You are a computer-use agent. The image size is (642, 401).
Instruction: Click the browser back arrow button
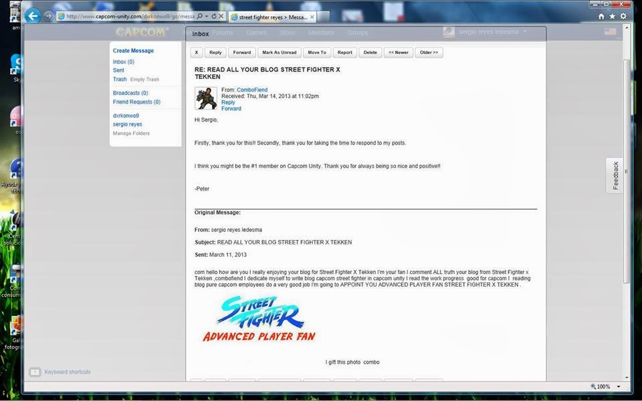(33, 16)
